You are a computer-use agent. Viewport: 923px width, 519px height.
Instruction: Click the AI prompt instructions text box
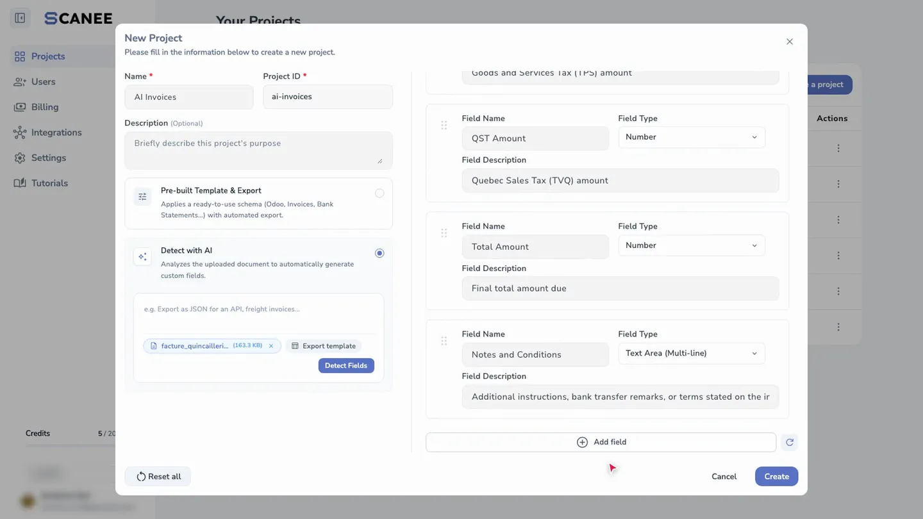[259, 313]
